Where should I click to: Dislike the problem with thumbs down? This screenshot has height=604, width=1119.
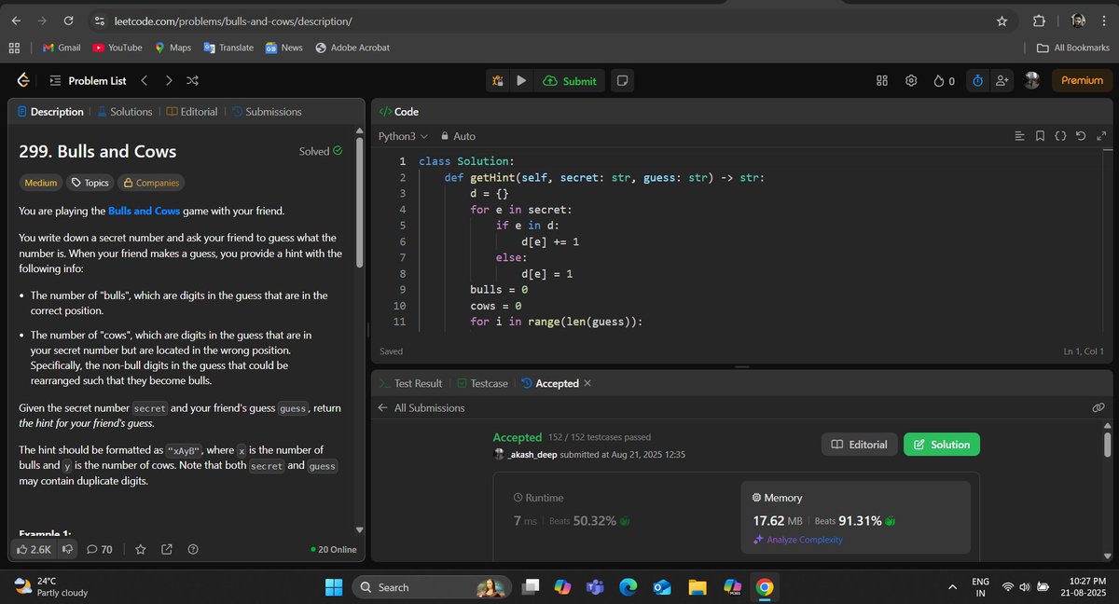pyautogui.click(x=68, y=549)
